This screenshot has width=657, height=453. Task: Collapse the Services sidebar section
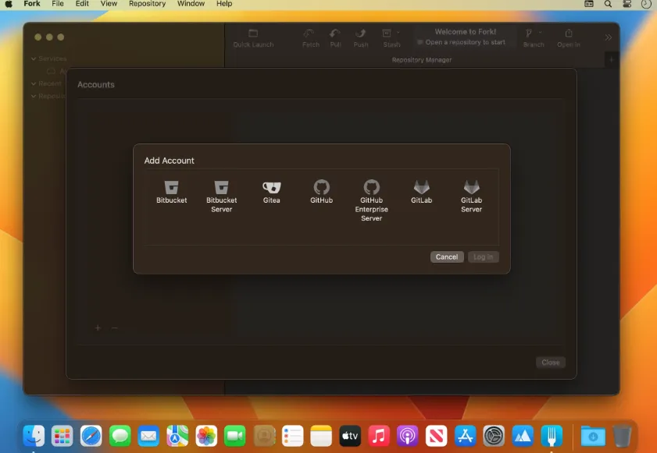34,58
